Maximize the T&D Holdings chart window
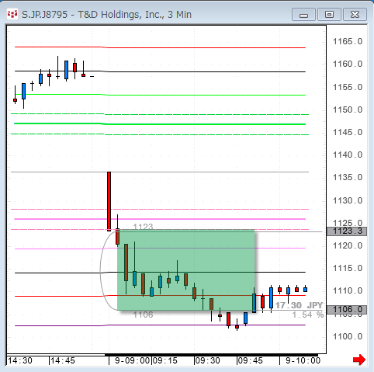The image size is (374, 372). [329, 15]
